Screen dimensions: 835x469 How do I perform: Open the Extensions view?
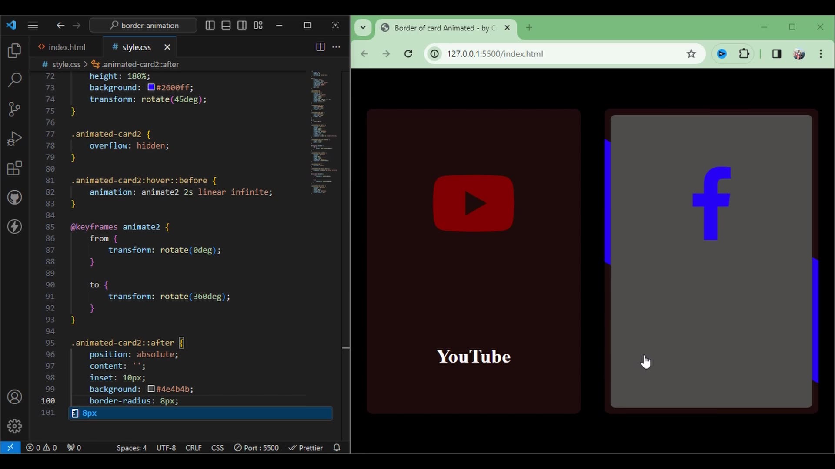click(x=14, y=168)
